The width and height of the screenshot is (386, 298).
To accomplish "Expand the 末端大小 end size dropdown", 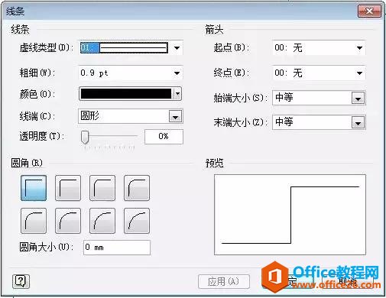I will point(358,123).
